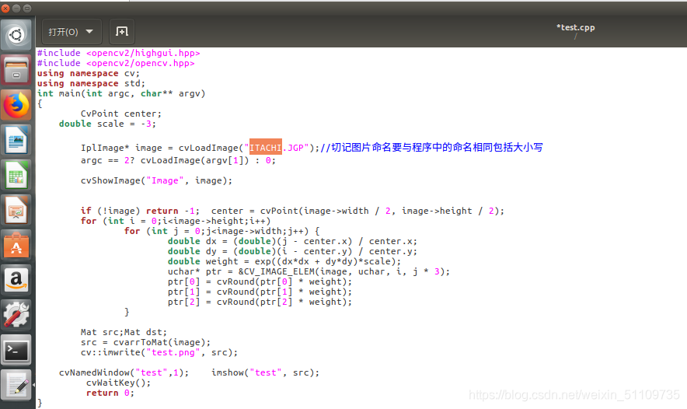Click the 'double scale = -3;' line
The width and height of the screenshot is (687, 409).
click(107, 124)
